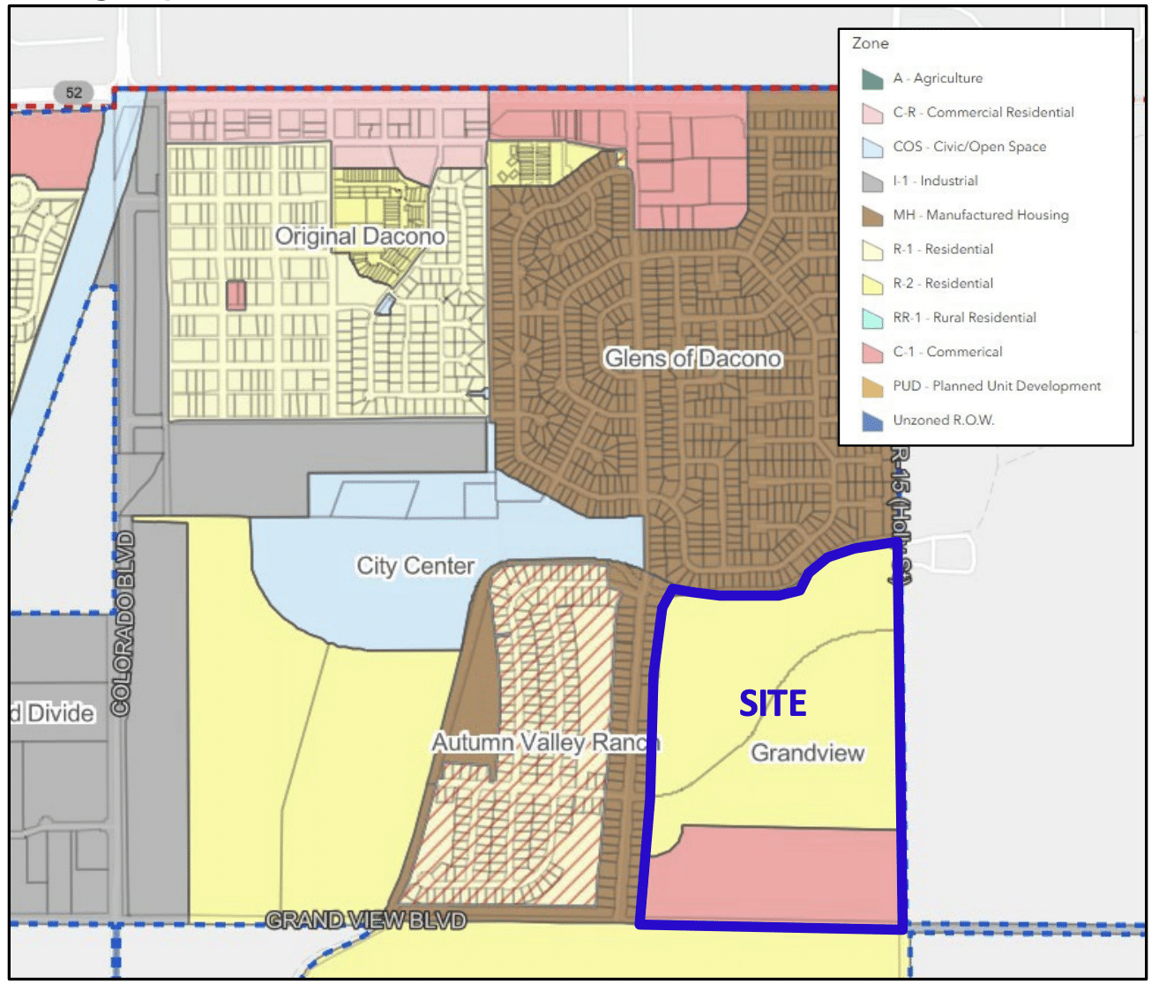Click the Original Dacono map label
Image resolution: width=1159 pixels, height=991 pixels.
coord(360,236)
